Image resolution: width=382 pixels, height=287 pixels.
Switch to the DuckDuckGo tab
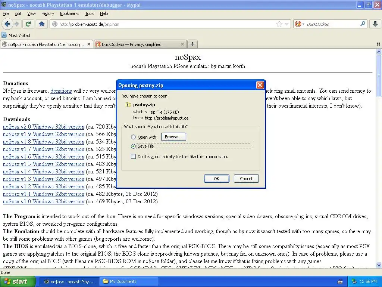point(140,44)
